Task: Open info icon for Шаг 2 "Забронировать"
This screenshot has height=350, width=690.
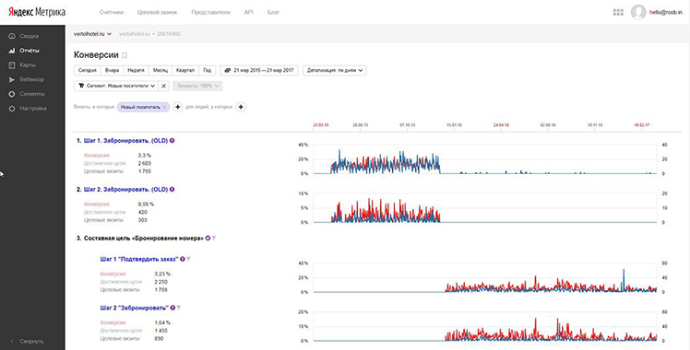Action: click(x=172, y=309)
